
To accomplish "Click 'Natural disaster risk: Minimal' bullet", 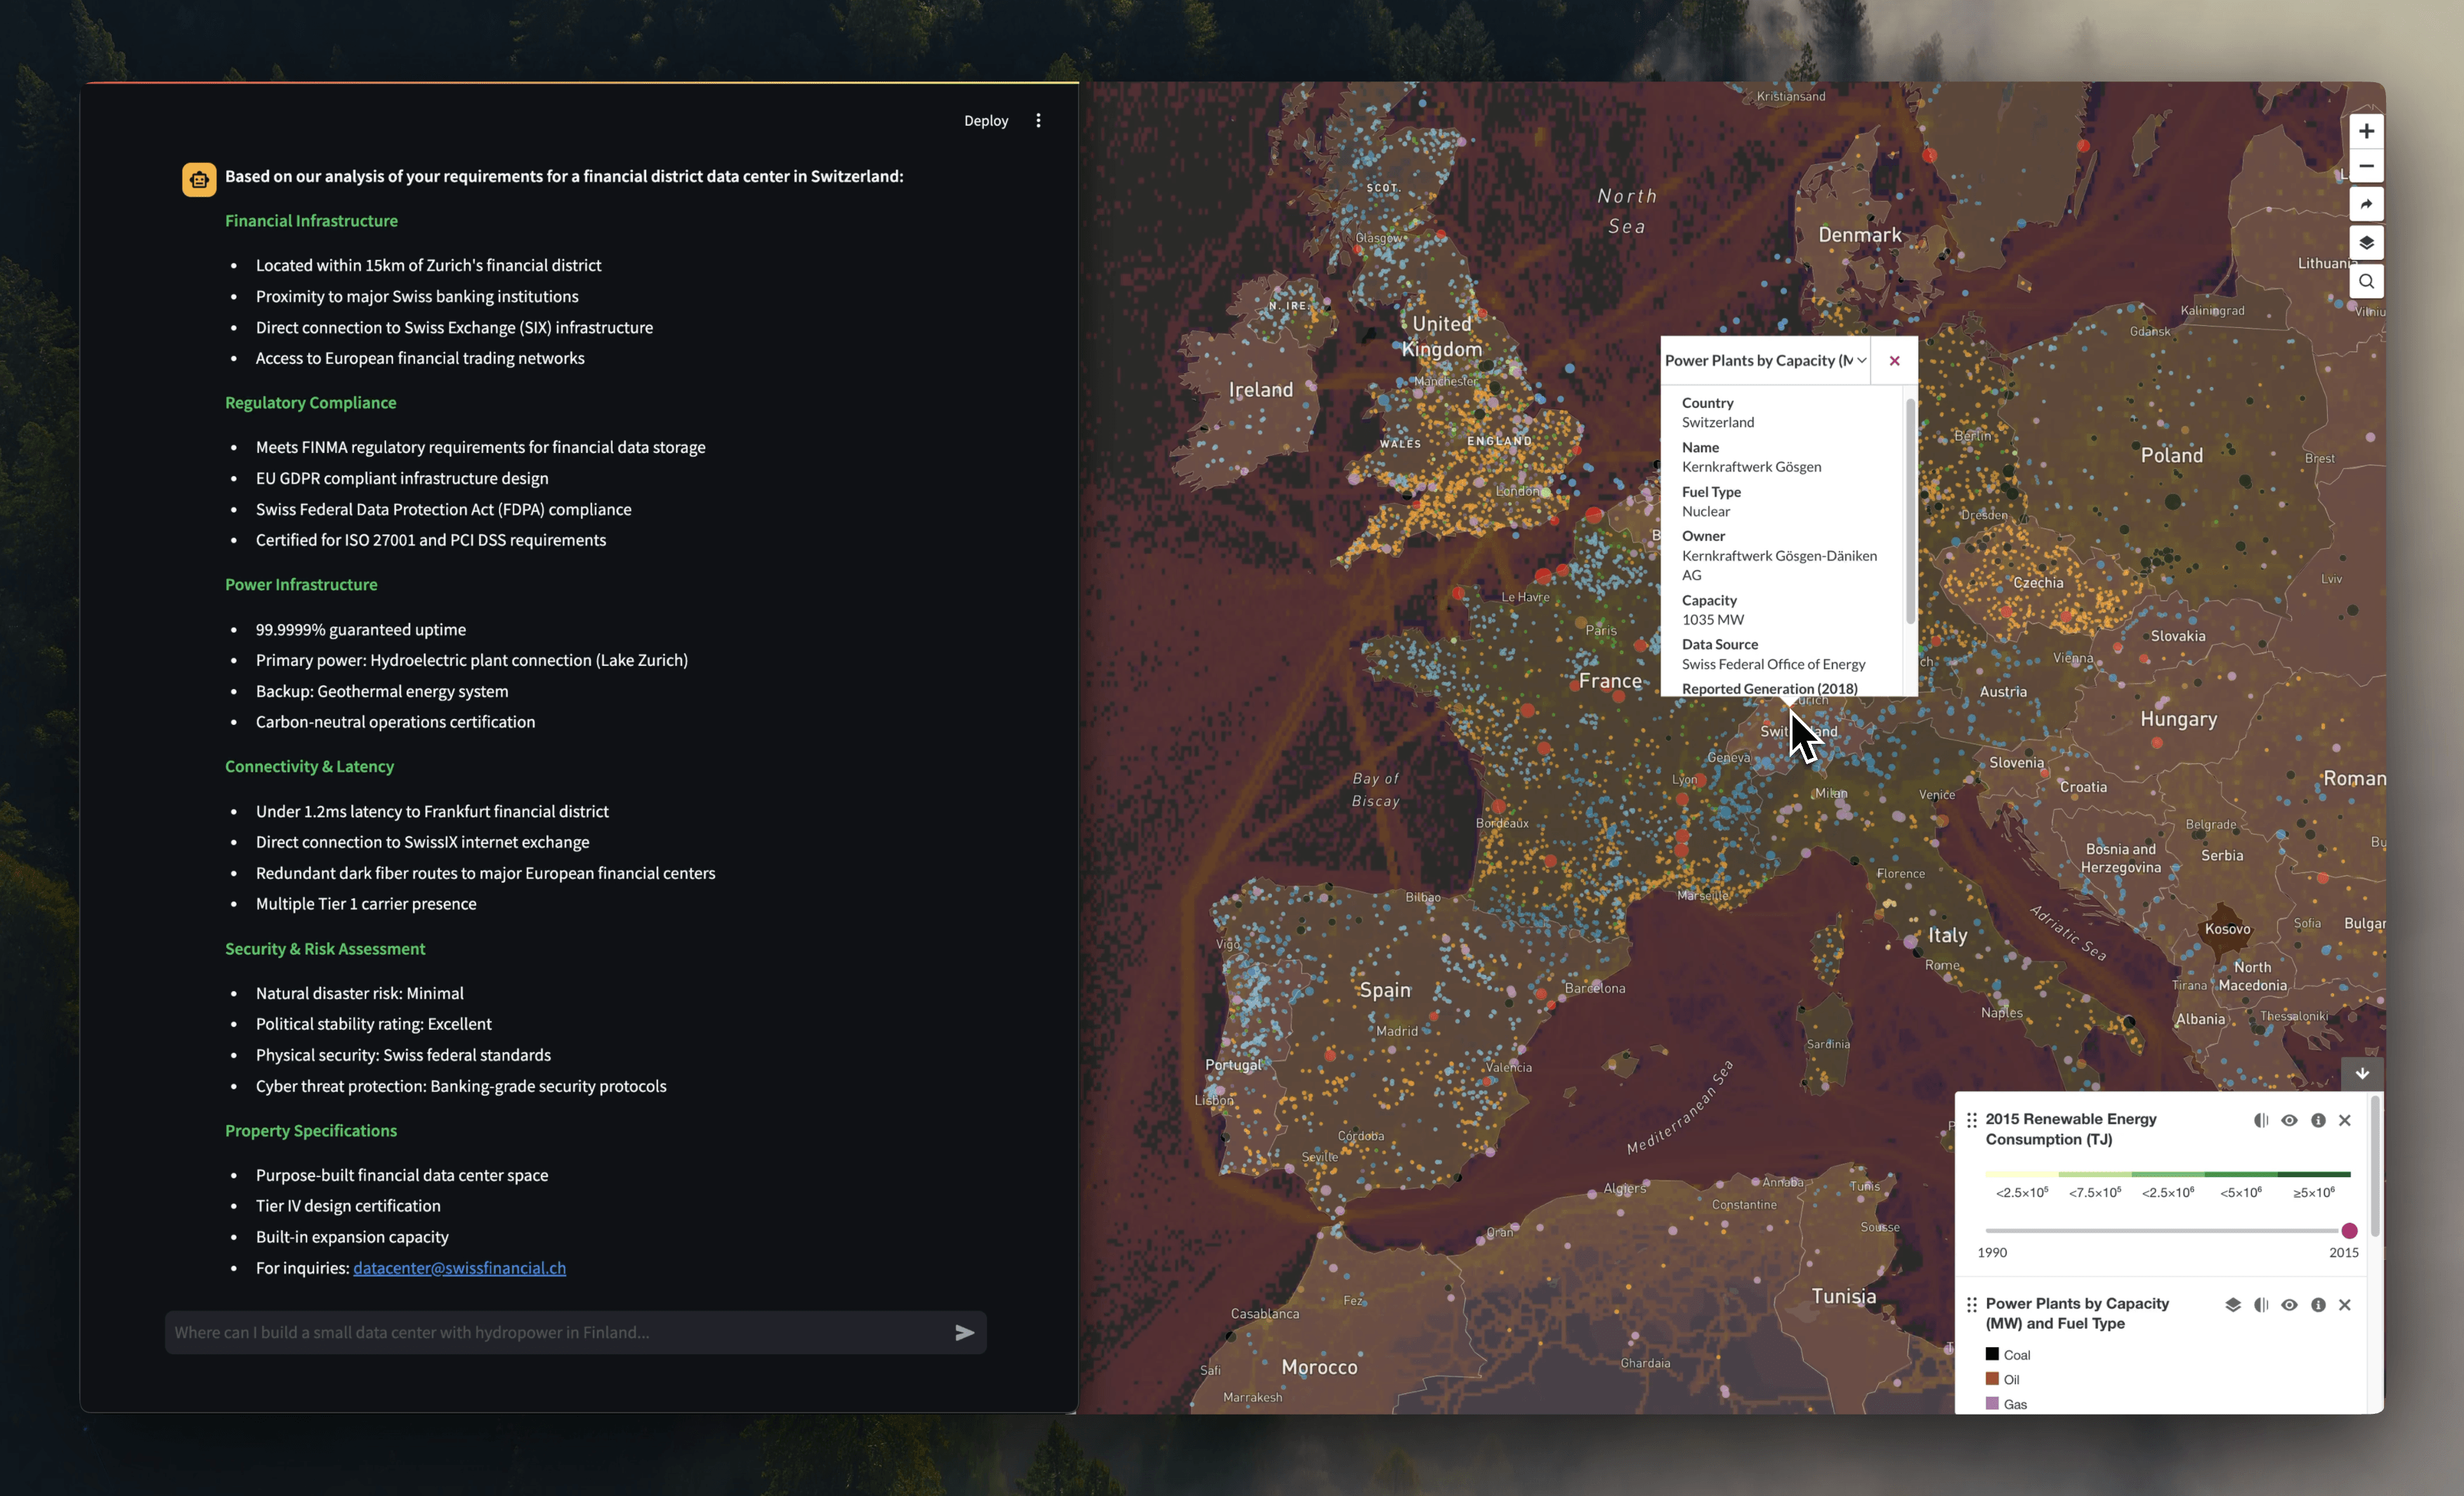I will tap(360, 994).
